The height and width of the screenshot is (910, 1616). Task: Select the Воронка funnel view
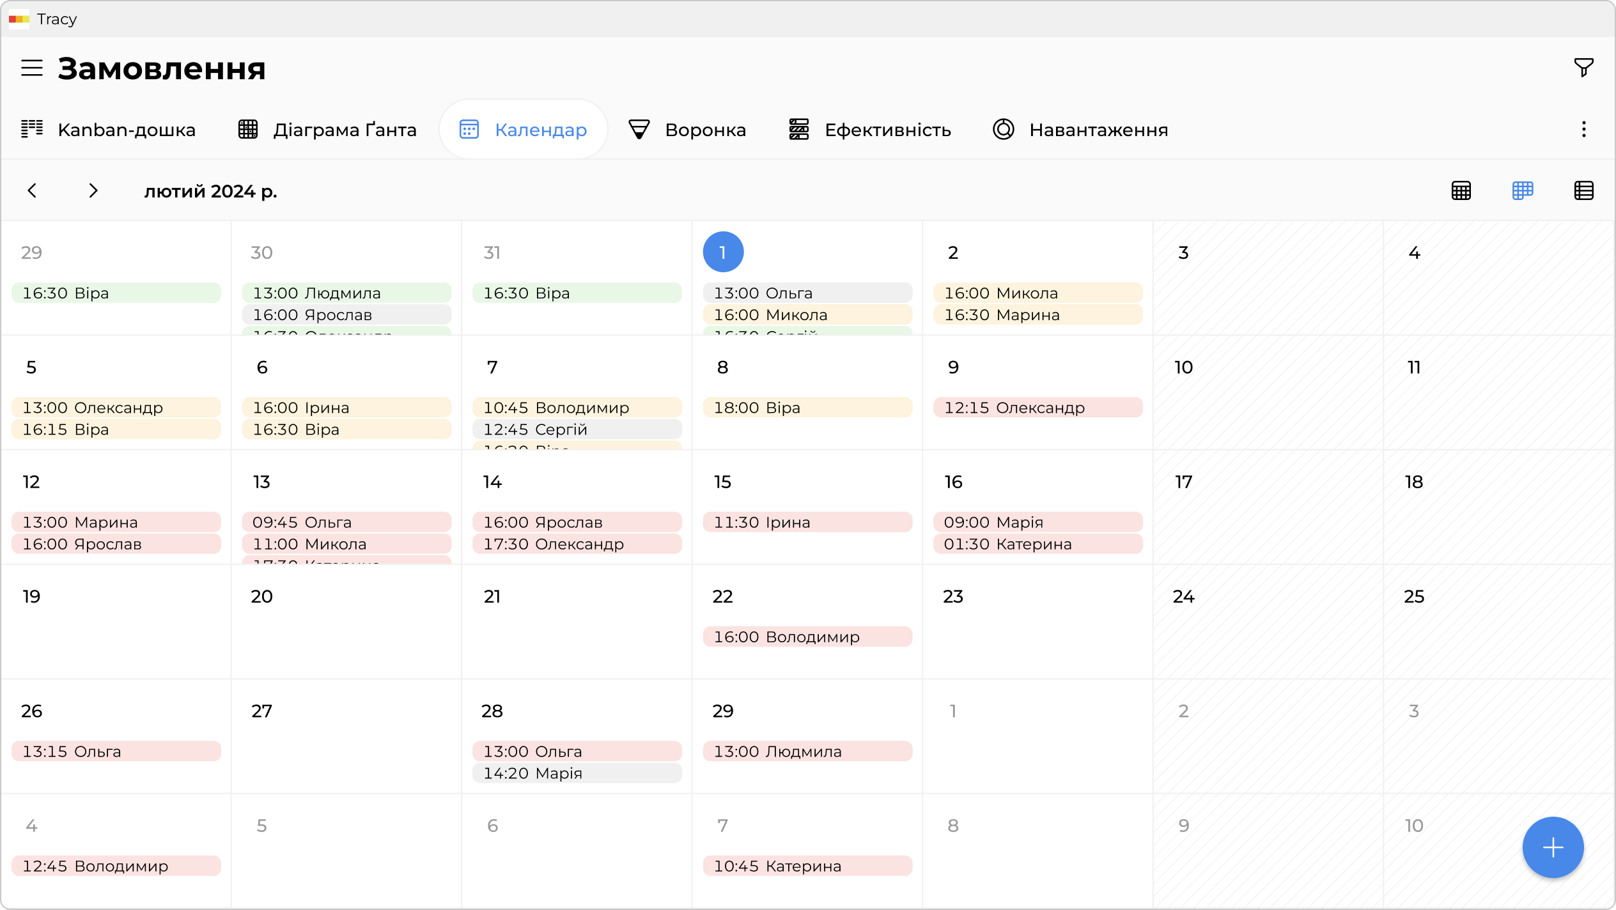[x=687, y=130]
